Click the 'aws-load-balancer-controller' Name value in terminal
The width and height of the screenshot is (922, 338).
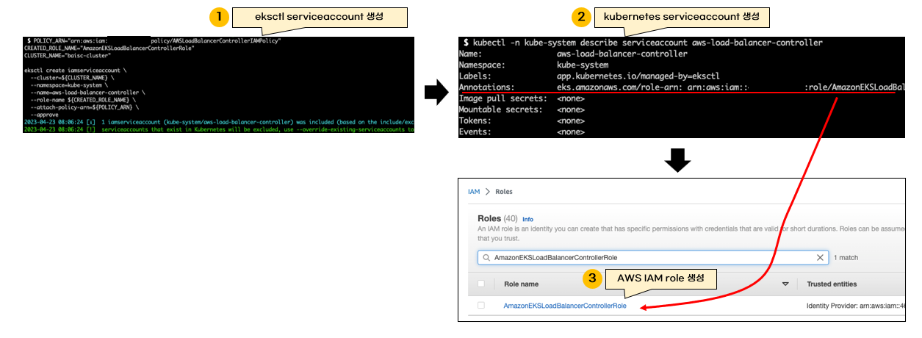[x=622, y=54]
